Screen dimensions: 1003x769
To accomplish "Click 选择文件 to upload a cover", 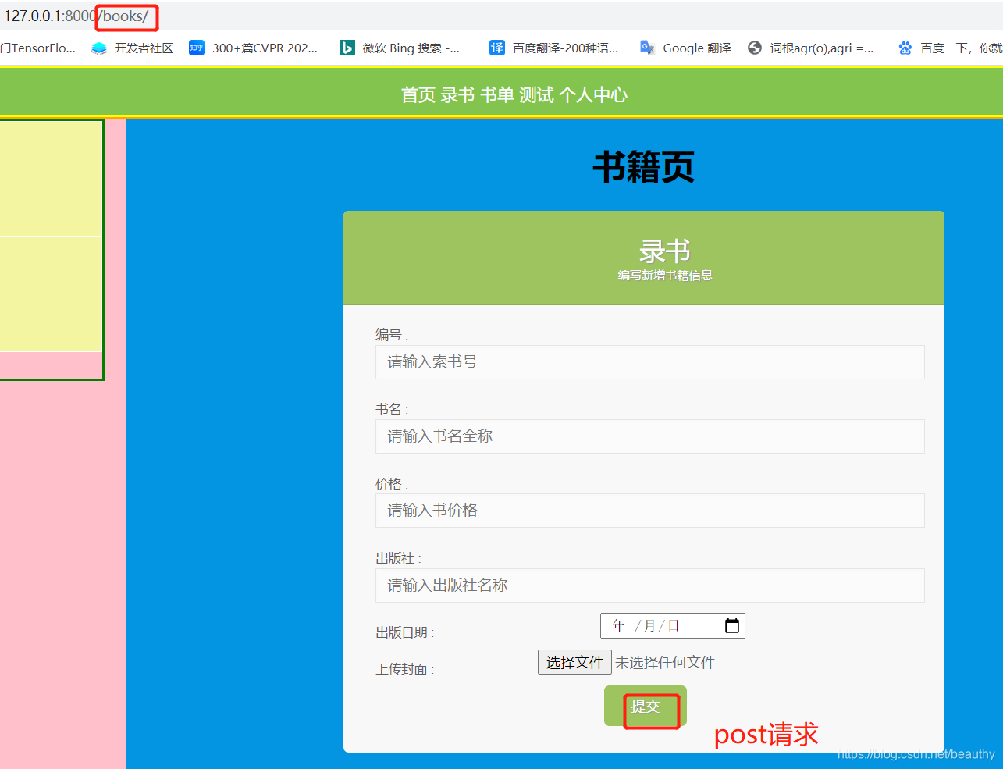I will click(574, 662).
